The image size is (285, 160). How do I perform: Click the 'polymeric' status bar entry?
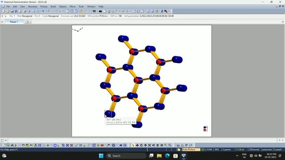(x=267, y=150)
